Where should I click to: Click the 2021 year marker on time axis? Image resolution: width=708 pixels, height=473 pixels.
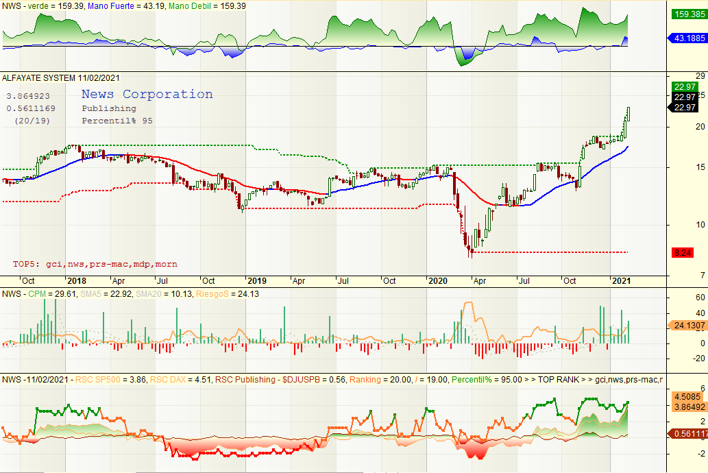pyautogui.click(x=621, y=280)
